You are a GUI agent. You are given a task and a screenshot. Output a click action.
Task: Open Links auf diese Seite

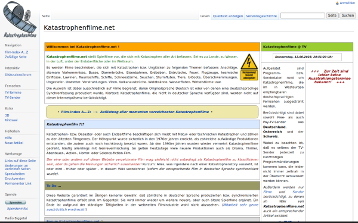click(20, 161)
